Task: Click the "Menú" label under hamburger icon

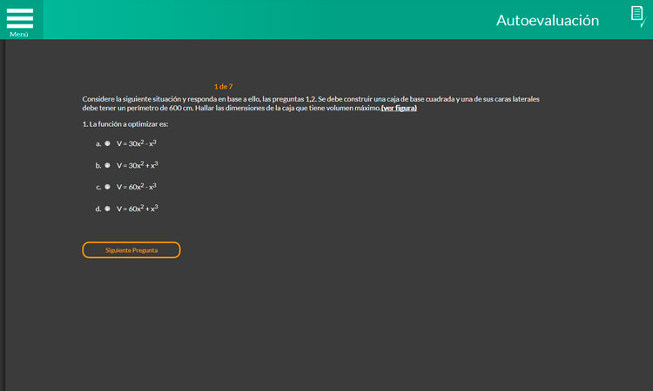Action: point(19,34)
